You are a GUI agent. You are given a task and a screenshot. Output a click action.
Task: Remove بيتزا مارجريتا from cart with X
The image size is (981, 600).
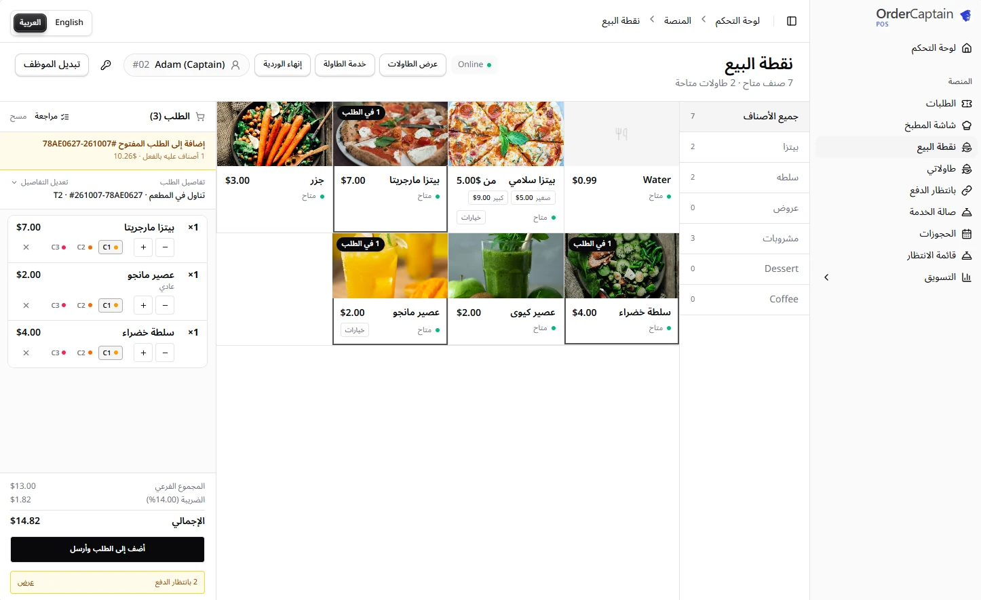[26, 247]
